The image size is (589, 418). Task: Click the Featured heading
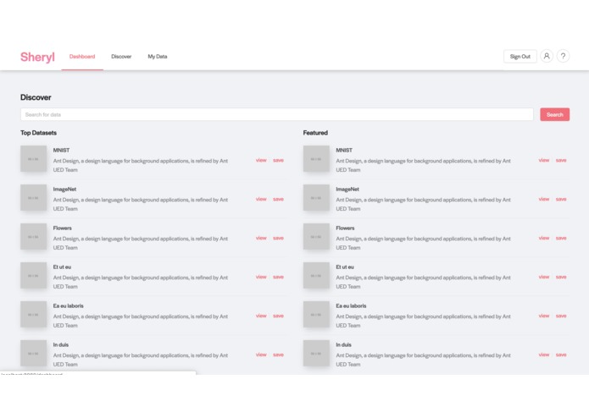point(315,133)
